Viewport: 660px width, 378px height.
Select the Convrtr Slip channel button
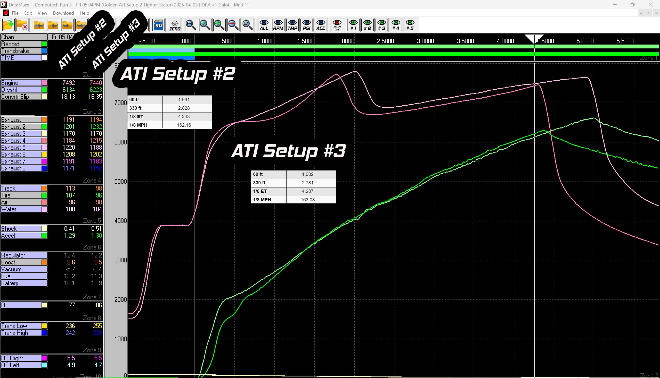click(x=24, y=97)
